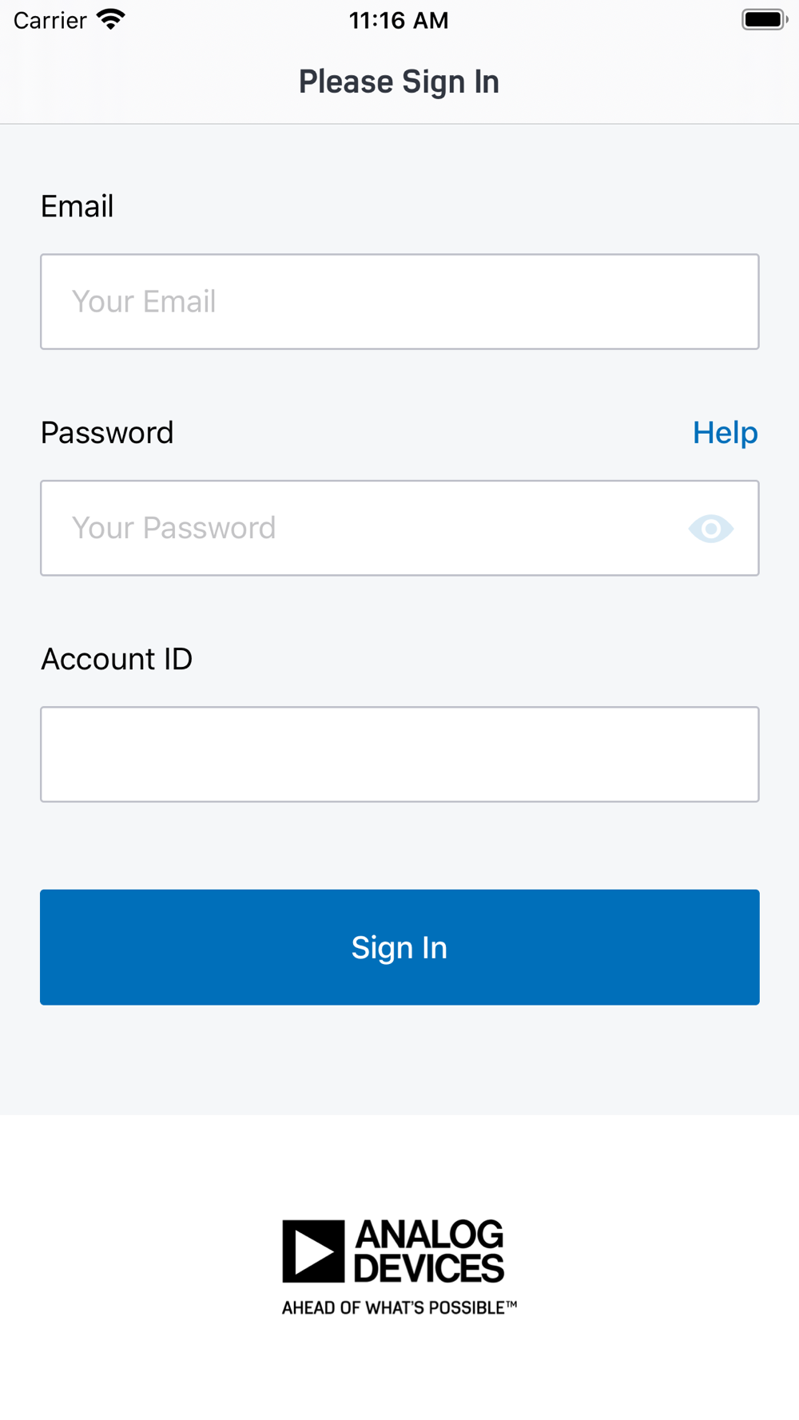
Task: Toggle password visibility with the eye icon
Action: pos(710,529)
